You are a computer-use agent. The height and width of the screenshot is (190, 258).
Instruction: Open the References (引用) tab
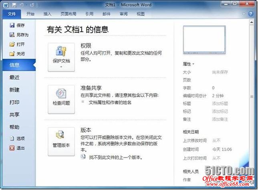89,14
